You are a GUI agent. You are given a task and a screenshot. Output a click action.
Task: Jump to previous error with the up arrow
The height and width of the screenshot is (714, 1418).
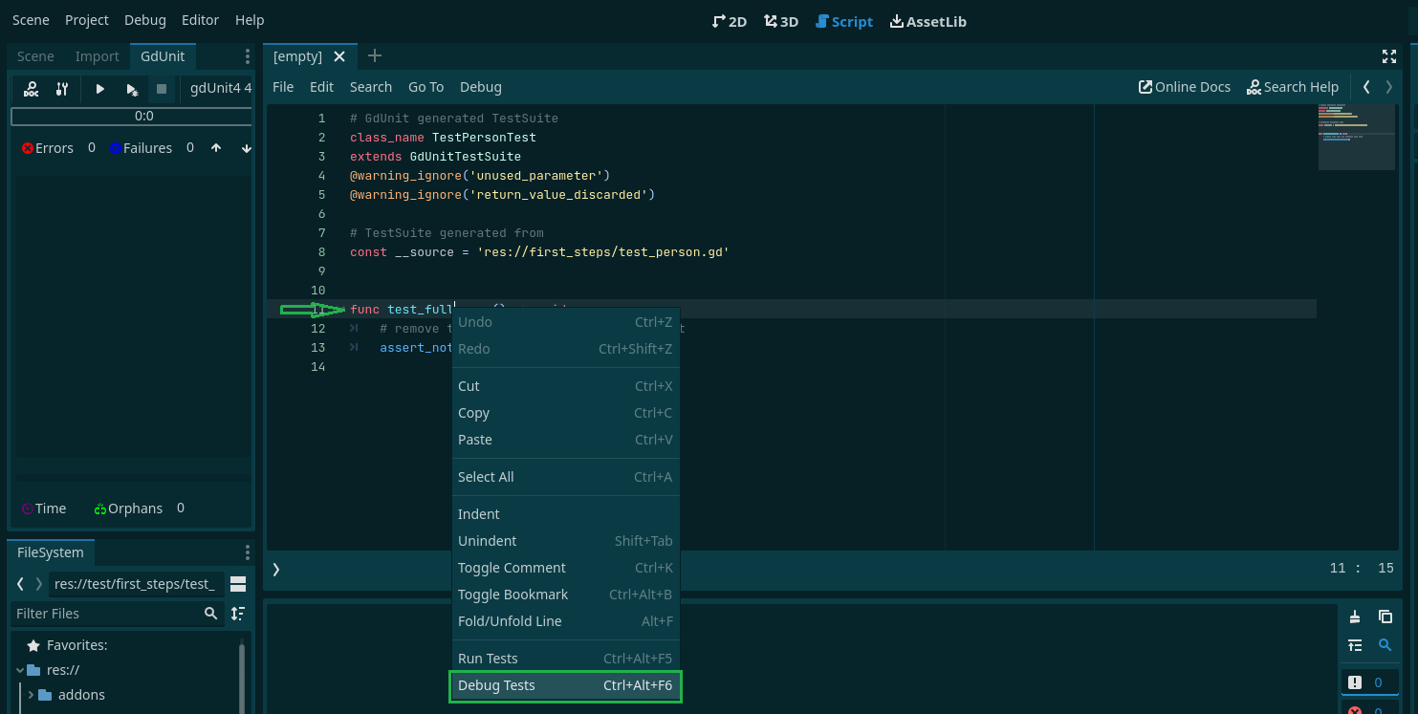pyautogui.click(x=218, y=148)
